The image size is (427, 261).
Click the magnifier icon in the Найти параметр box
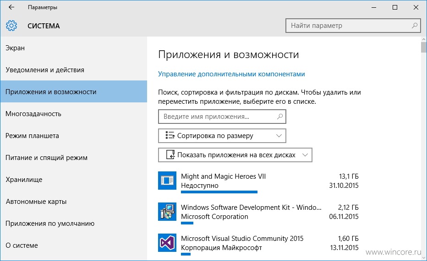pyautogui.click(x=415, y=26)
